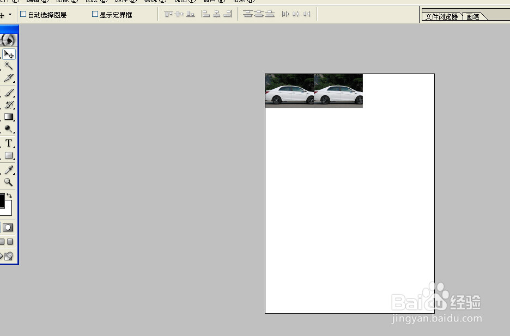Screen dimensions: 510x336
Task: Select the Gradient tool
Action: tap(9, 117)
